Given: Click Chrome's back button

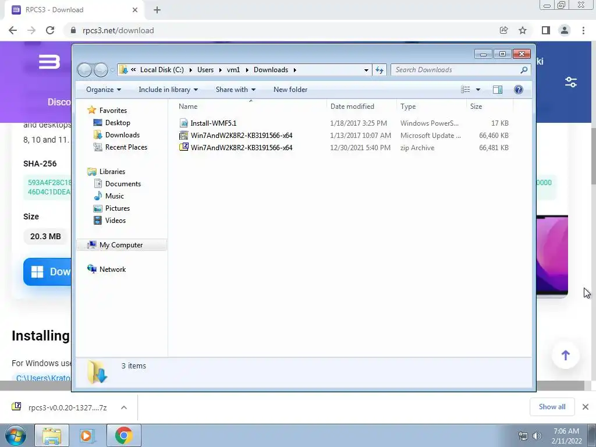Looking at the screenshot, I should [13, 30].
